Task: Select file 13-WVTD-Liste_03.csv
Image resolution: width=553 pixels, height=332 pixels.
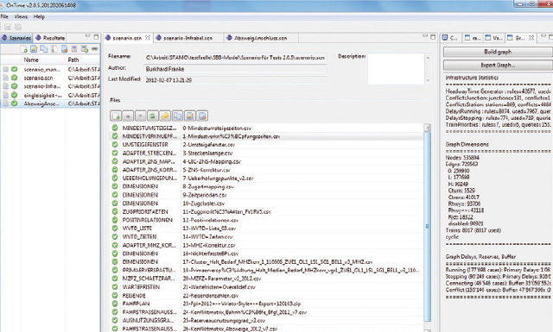Action: click(267, 229)
